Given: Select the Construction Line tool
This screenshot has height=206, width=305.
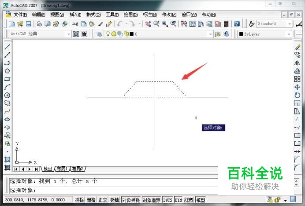Looking at the screenshot, I should [x=7, y=55].
